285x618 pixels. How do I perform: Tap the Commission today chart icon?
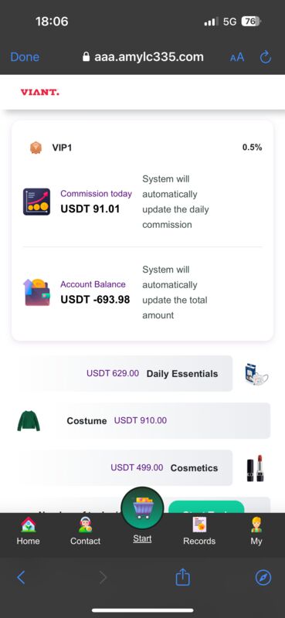(x=36, y=202)
